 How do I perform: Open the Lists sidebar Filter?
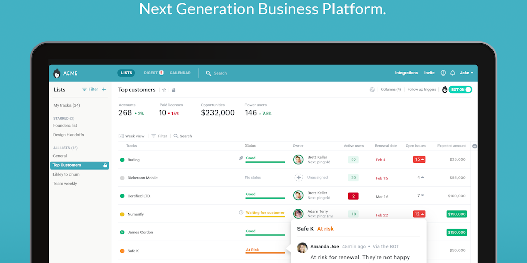click(x=90, y=89)
